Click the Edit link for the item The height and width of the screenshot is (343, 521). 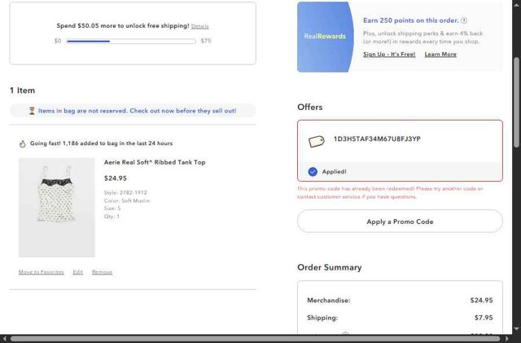[x=78, y=272]
